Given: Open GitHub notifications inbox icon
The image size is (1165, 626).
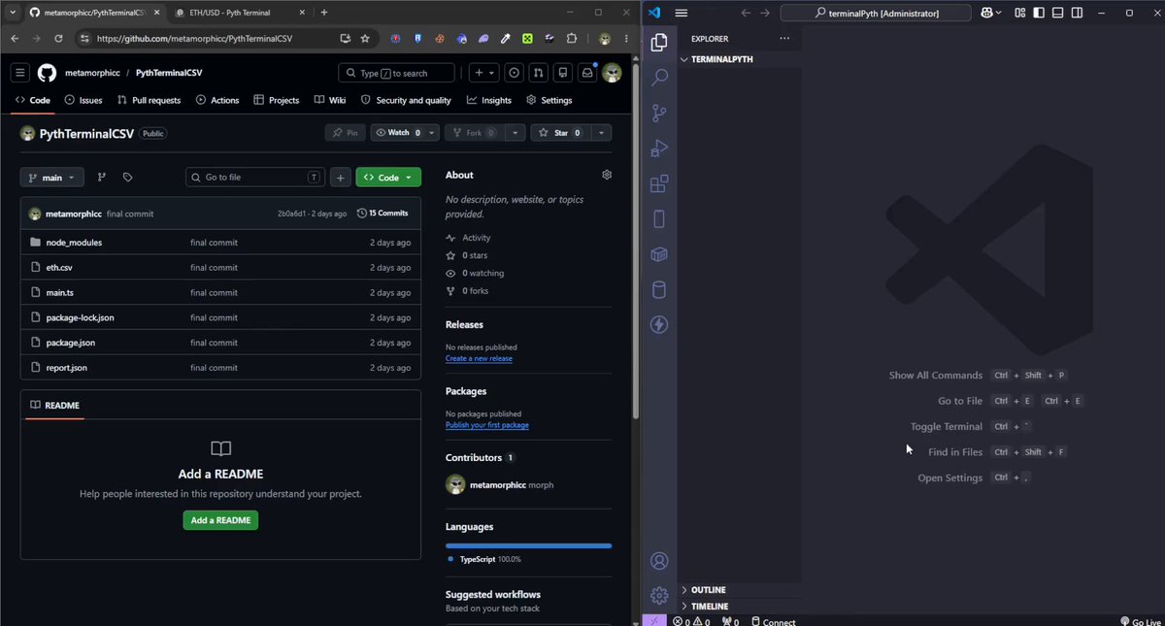Looking at the screenshot, I should point(587,73).
